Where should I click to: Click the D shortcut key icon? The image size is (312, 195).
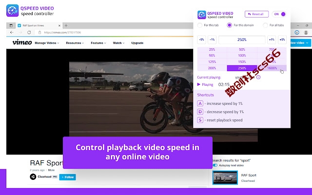(x=200, y=112)
